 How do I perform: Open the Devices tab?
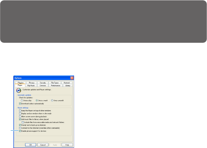(x=43, y=85)
